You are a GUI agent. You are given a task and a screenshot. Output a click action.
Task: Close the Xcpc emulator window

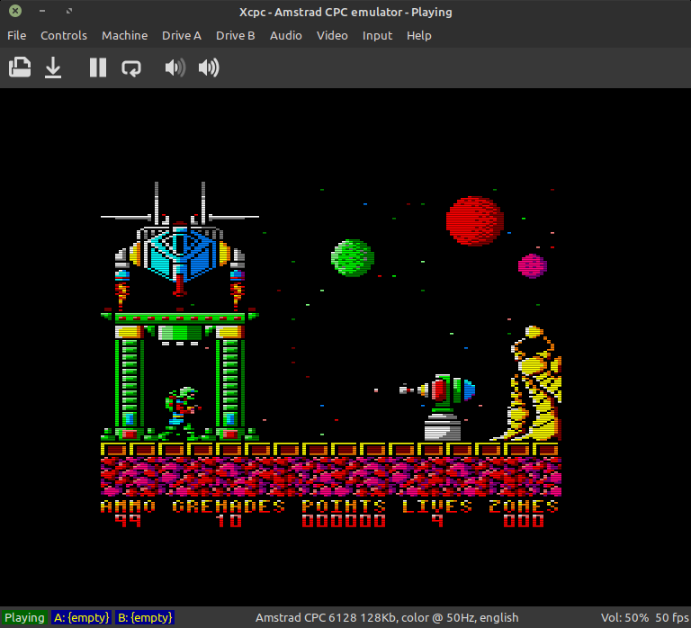click(x=15, y=11)
